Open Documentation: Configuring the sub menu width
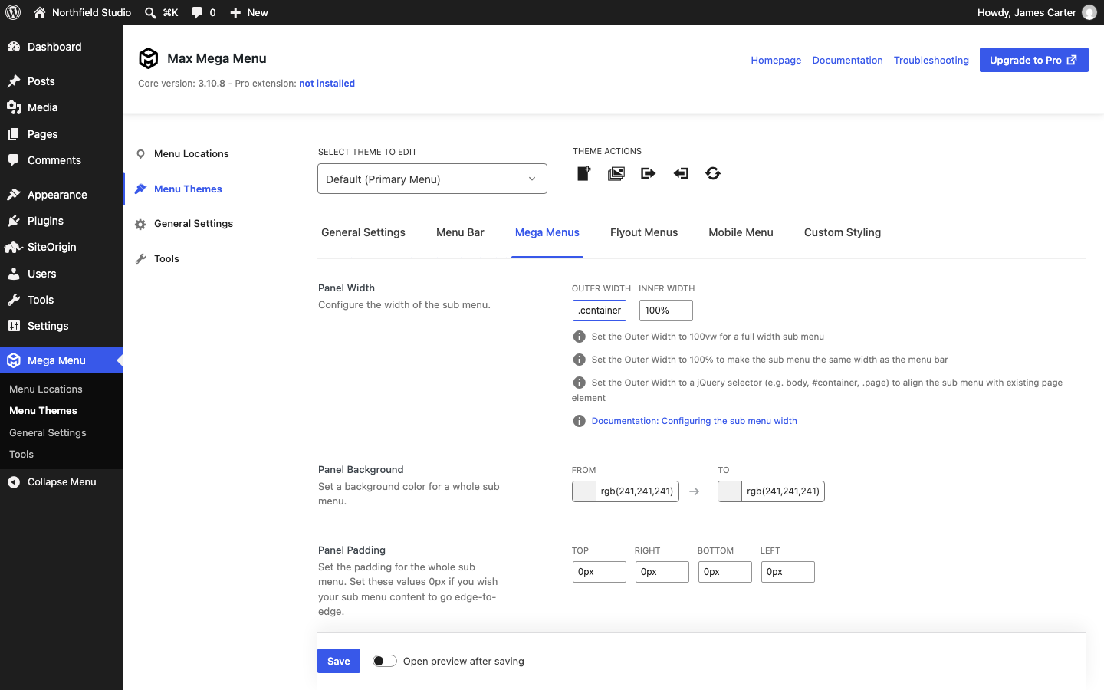 (695, 421)
